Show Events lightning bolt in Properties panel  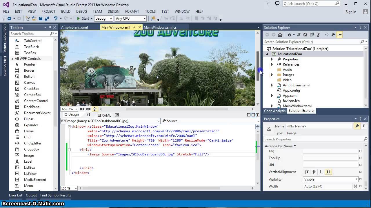(363, 126)
